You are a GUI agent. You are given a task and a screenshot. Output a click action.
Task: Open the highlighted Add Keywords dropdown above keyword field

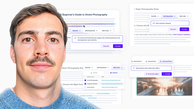click(x=169, y=16)
